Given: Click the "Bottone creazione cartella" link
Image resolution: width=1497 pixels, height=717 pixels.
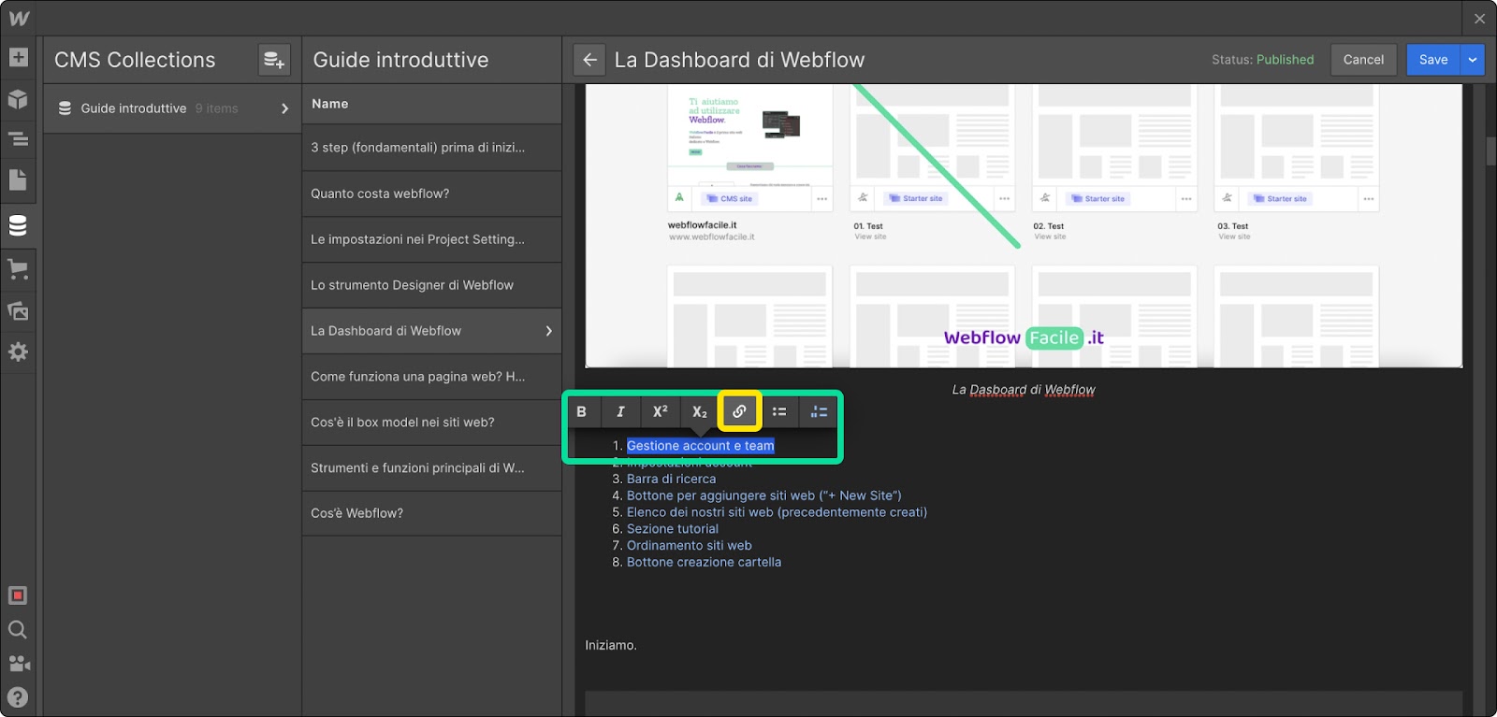Looking at the screenshot, I should pos(704,563).
